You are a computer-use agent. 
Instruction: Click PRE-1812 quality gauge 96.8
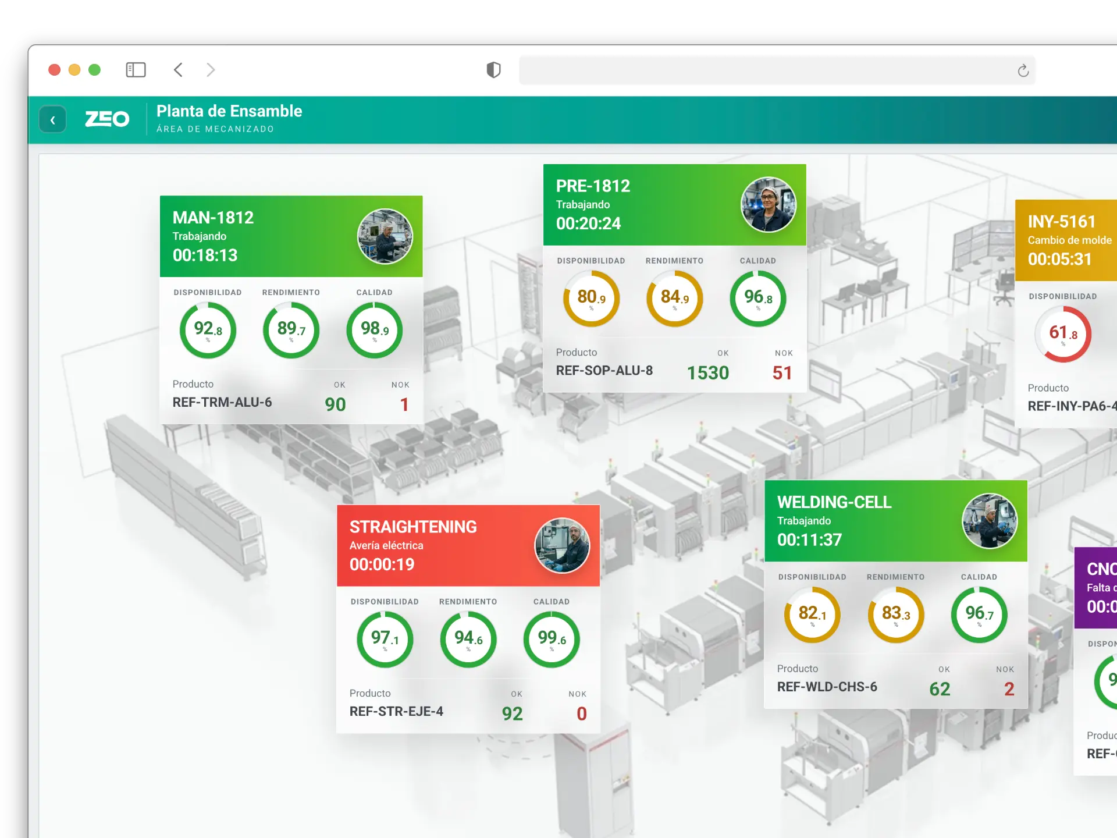(758, 299)
